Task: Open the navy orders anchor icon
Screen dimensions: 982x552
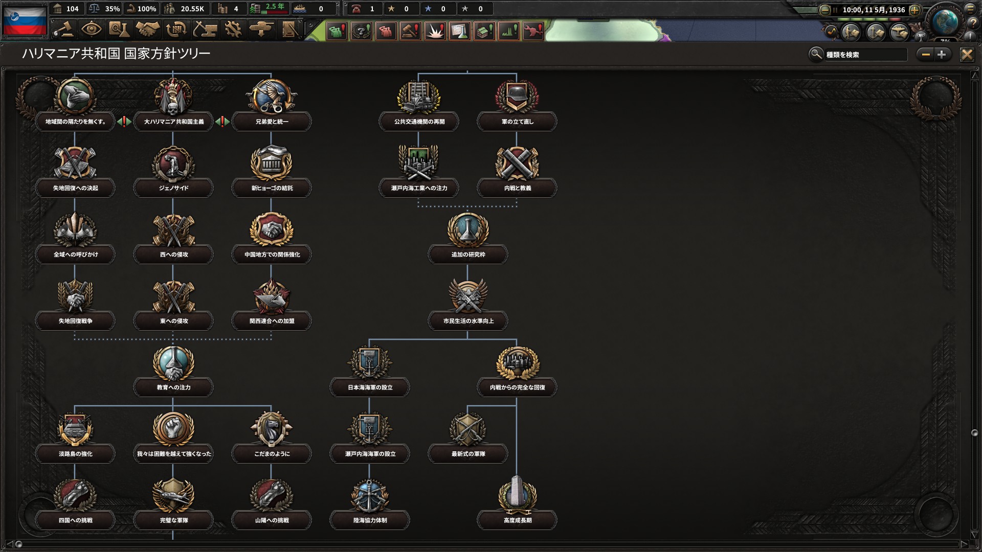Action: (876, 32)
